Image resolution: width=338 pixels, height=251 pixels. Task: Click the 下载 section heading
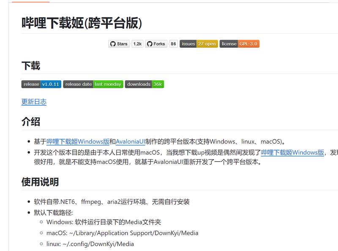[x=31, y=65]
